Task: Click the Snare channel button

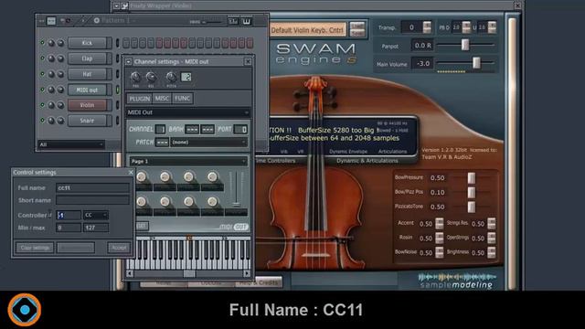Action: [88, 121]
